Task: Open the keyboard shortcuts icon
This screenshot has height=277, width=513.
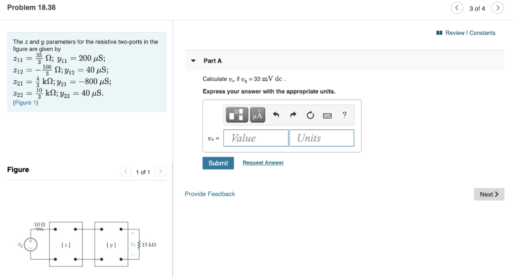Action: (327, 115)
